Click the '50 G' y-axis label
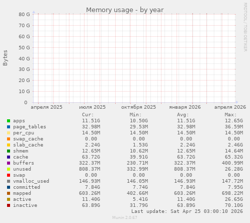Screen dimensions: 250x223 click(x=24, y=48)
